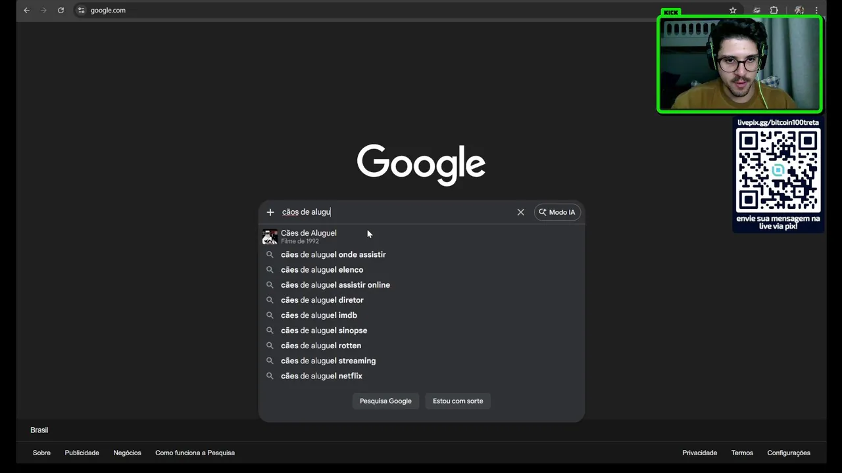Choose suggestion 'cães de aluguel imdb'
Viewport: 842px width, 473px height.
click(x=421, y=315)
